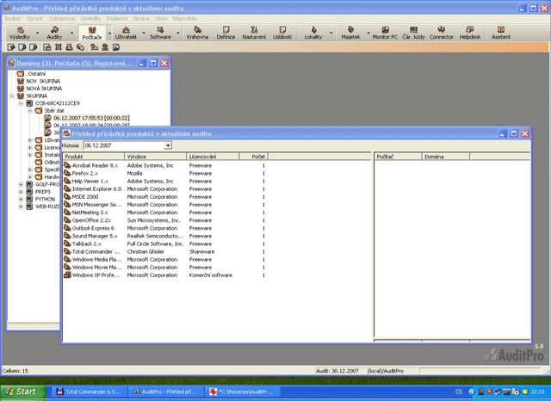The image size is (551, 401).
Task: Click the Počítač column header
Action: pos(398,157)
